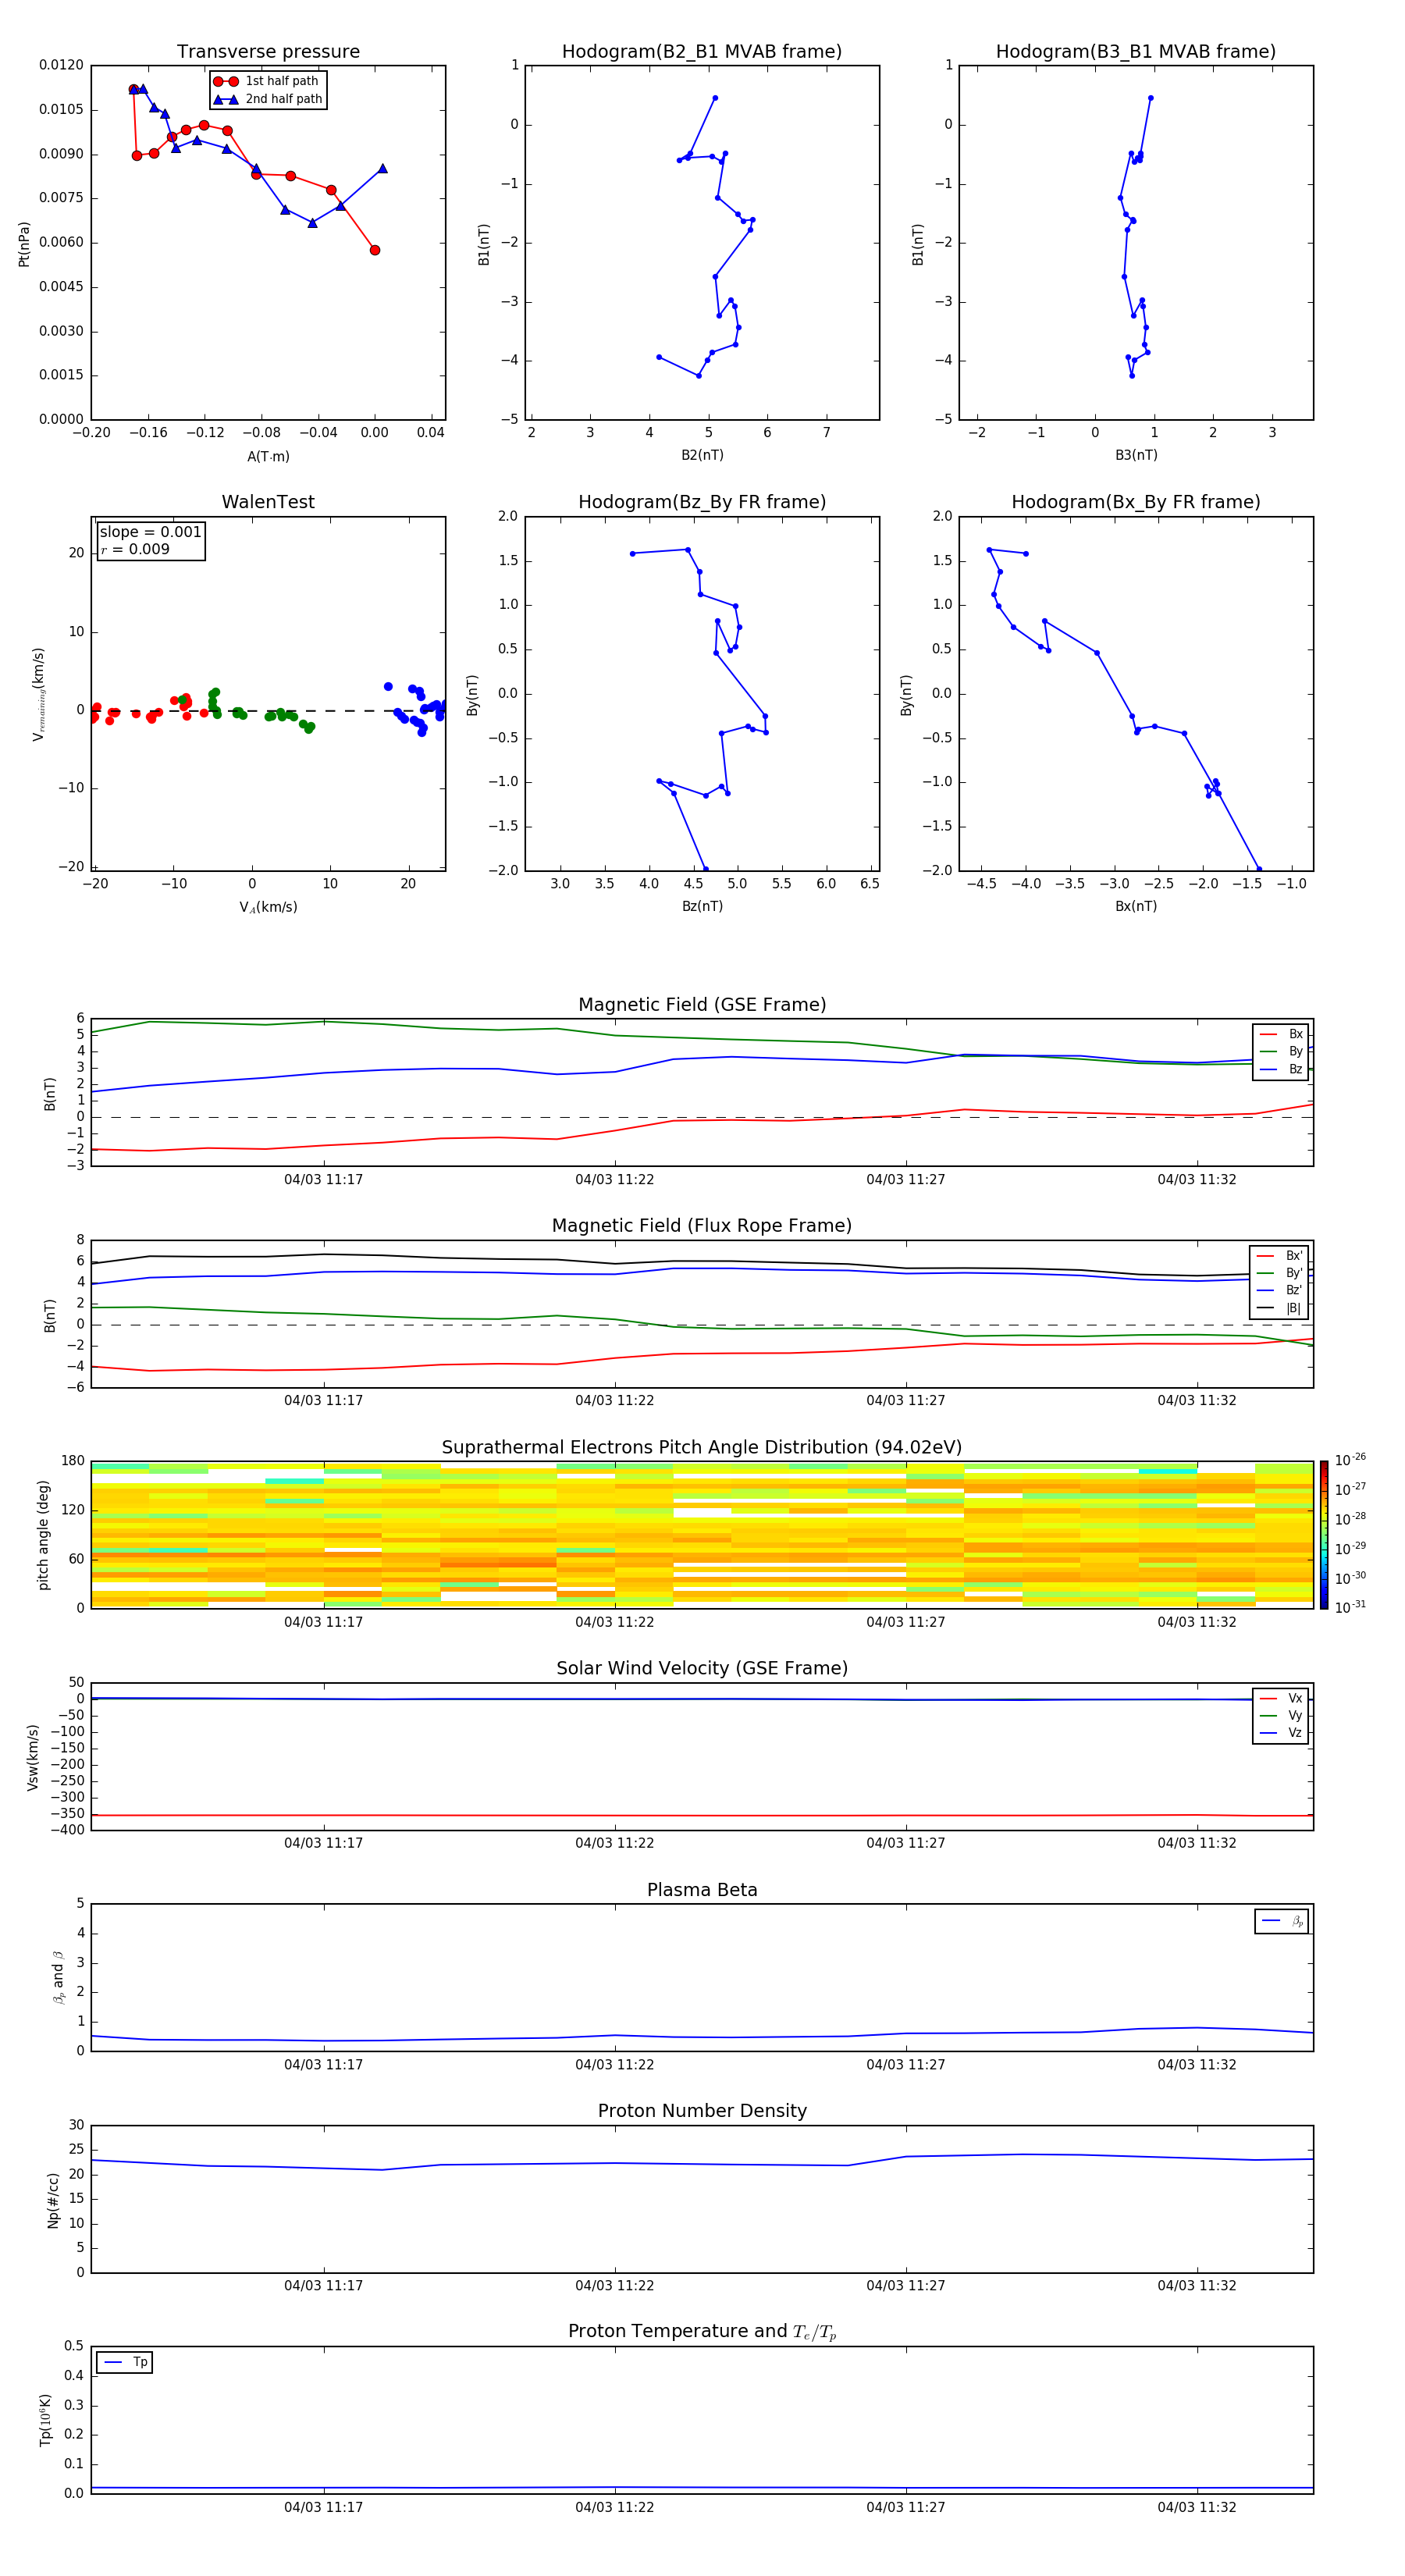Click the dashed zero line in WalenTest plot
The width and height of the screenshot is (1405, 2576).
point(268,711)
